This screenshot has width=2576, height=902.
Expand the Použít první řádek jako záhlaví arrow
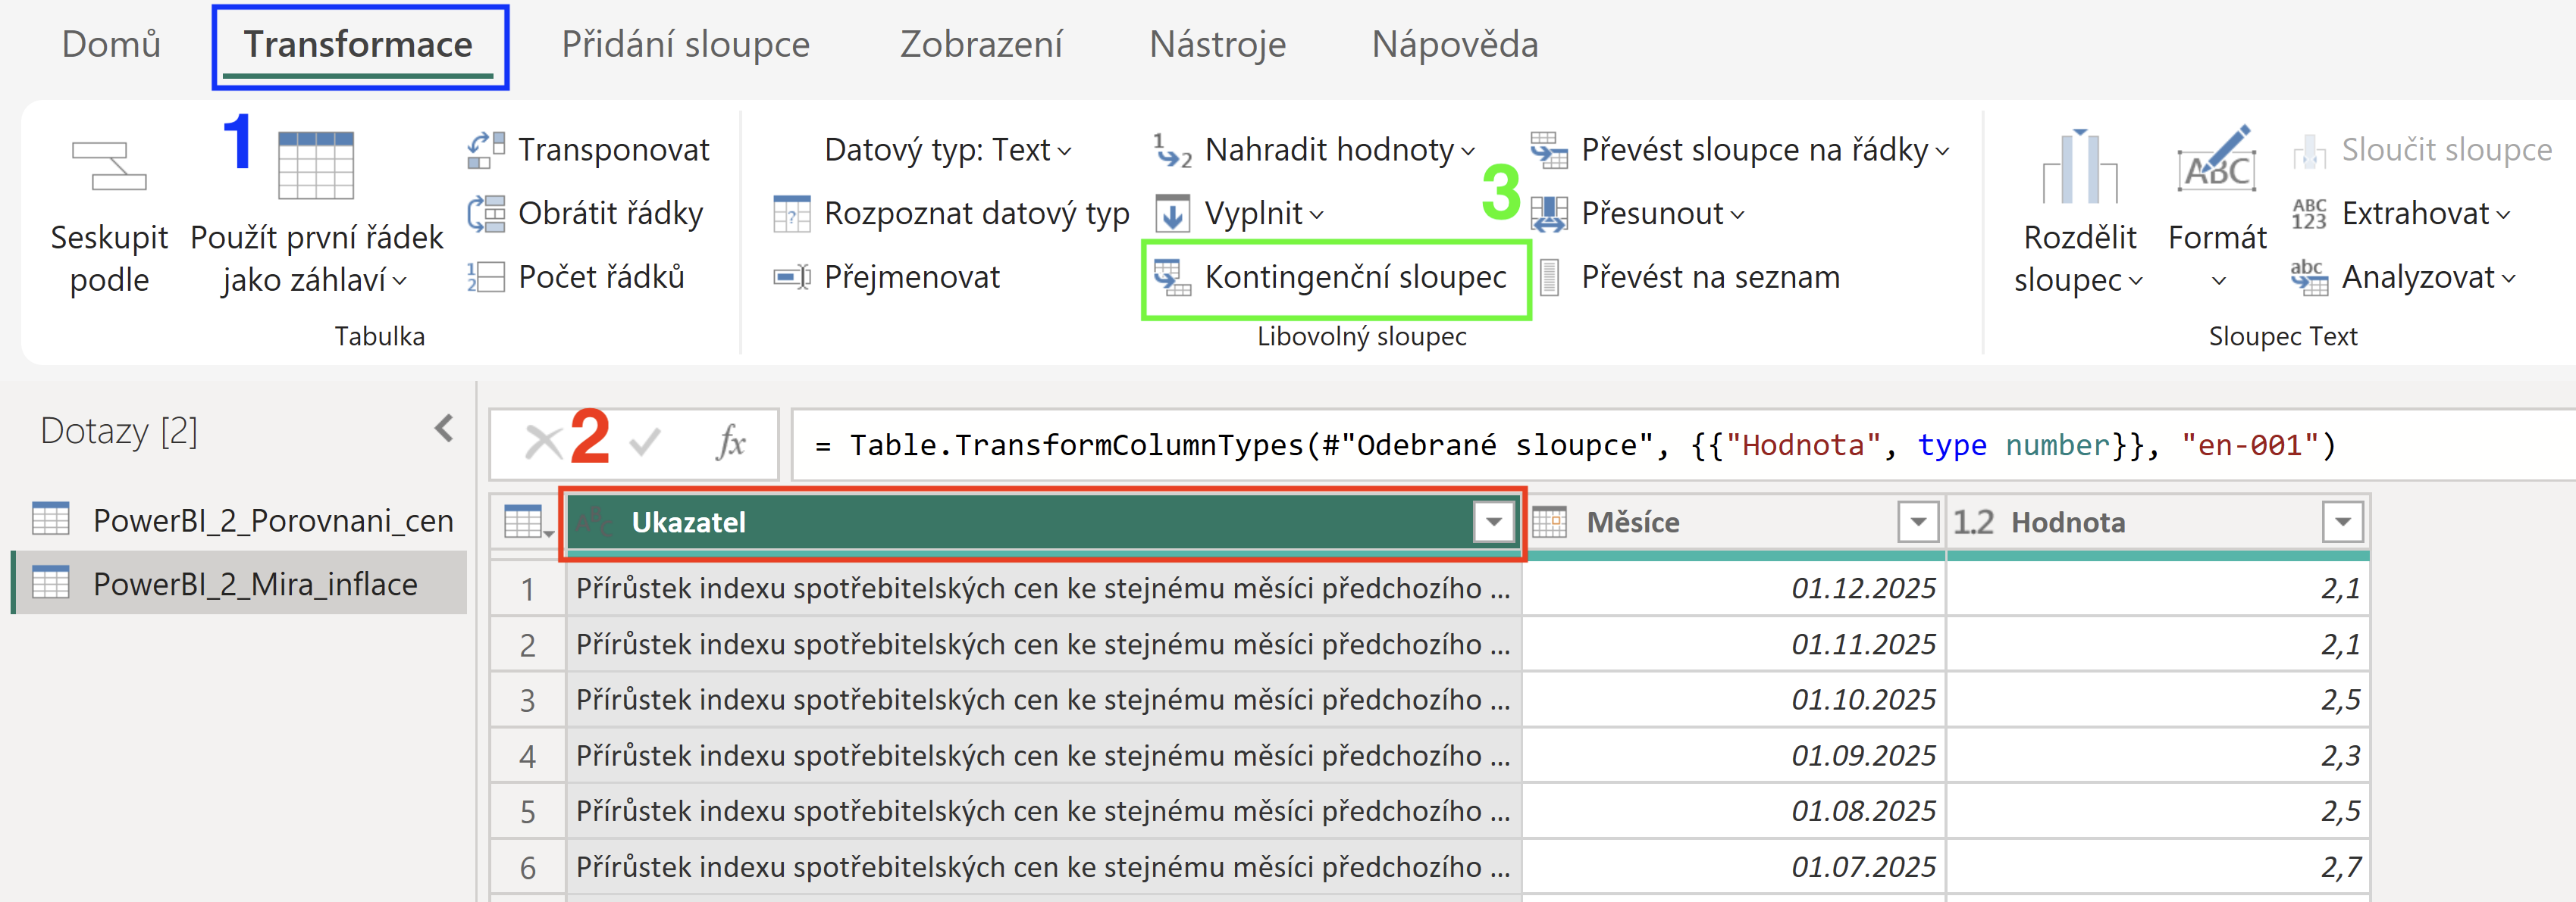pyautogui.click(x=400, y=282)
